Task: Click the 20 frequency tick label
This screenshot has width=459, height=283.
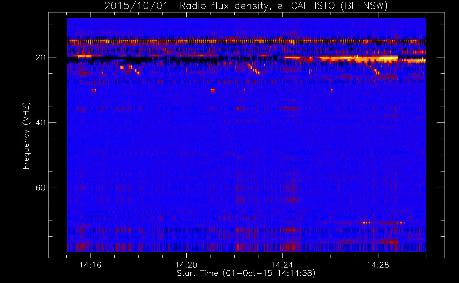Action: 40,57
